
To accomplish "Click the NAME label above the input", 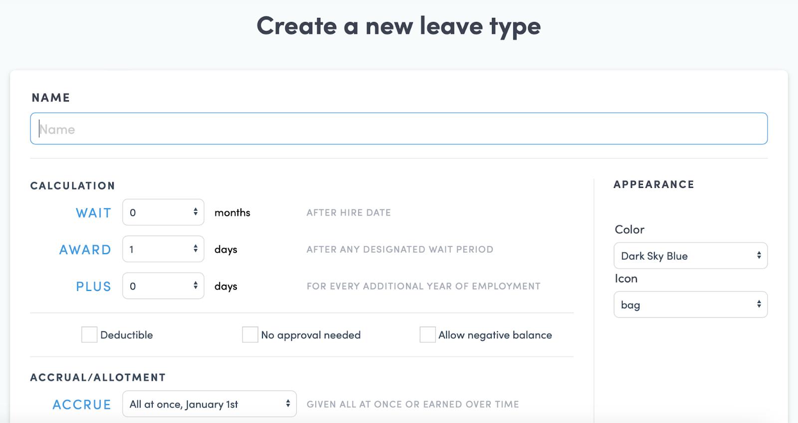I will tap(51, 98).
